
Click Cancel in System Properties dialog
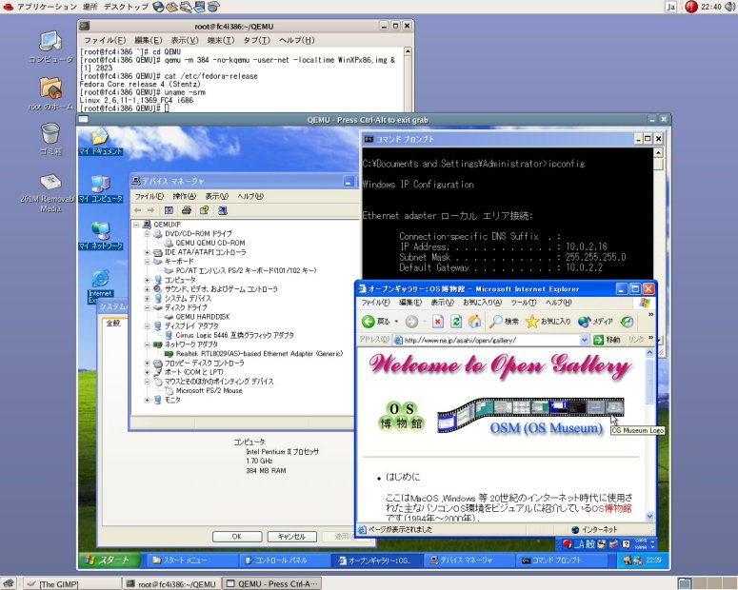(291, 537)
